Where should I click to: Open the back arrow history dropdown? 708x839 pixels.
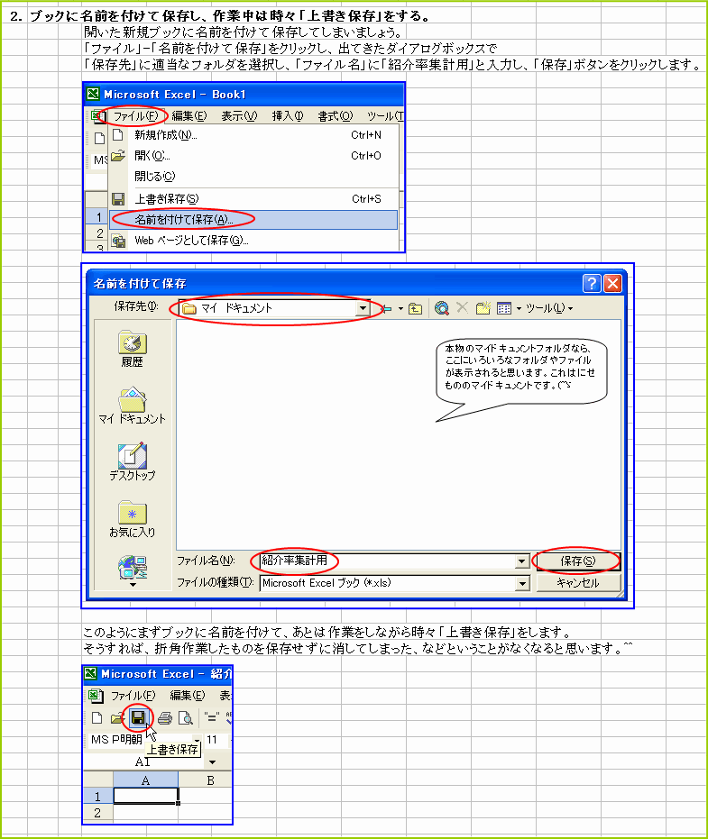[x=400, y=309]
